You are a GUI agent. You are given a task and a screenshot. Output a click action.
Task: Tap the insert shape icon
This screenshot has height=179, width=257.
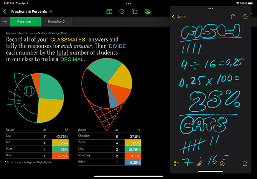coord(134,11)
